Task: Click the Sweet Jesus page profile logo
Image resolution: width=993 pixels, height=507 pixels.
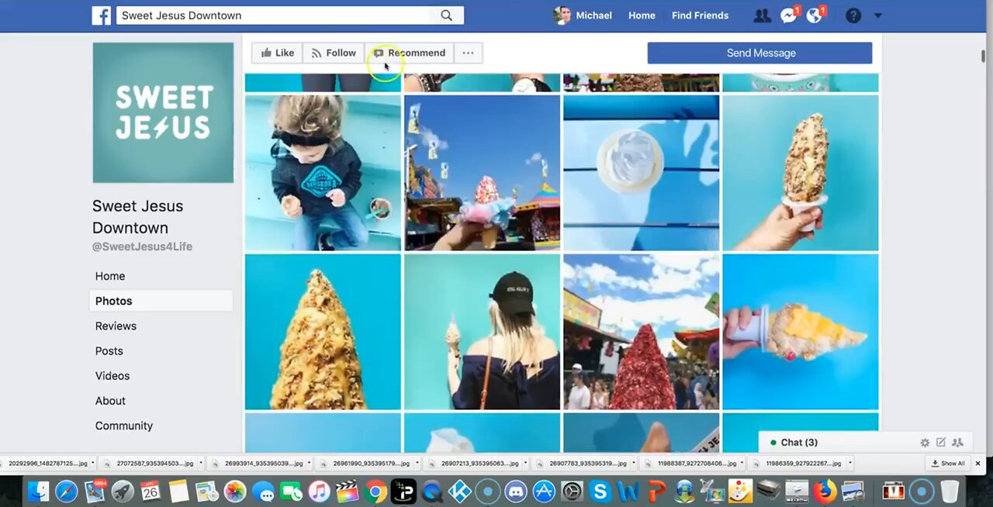Action: 163,112
